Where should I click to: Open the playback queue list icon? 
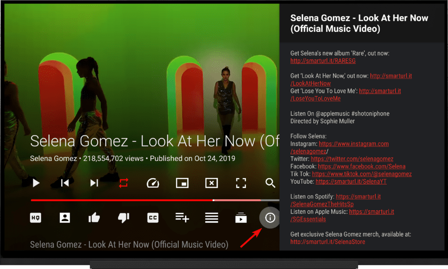[x=211, y=218]
